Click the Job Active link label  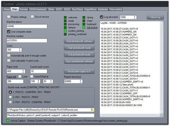point(92,27)
